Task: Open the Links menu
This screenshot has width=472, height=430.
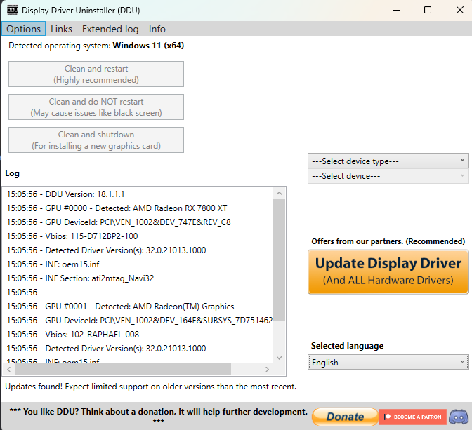Action: click(x=61, y=29)
